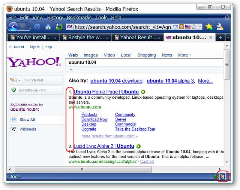240x190 pixels.
Task: Open the Tools menu
Action: click(101, 18)
